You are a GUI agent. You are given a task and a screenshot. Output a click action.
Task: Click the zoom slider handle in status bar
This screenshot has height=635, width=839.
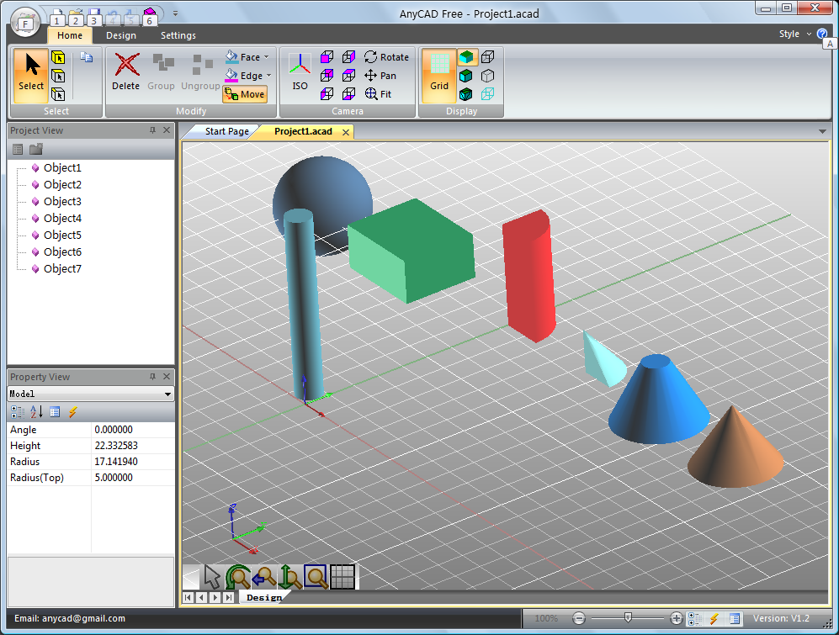628,618
